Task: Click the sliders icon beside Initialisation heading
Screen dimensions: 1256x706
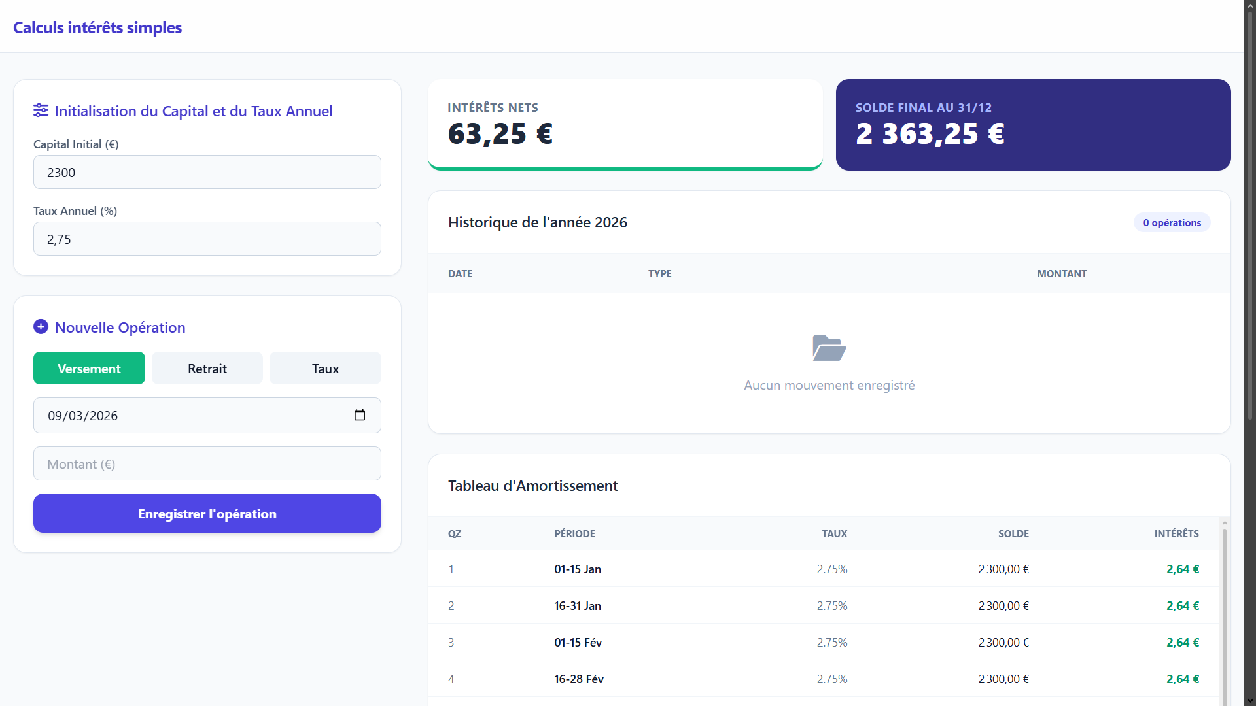Action: [x=41, y=110]
